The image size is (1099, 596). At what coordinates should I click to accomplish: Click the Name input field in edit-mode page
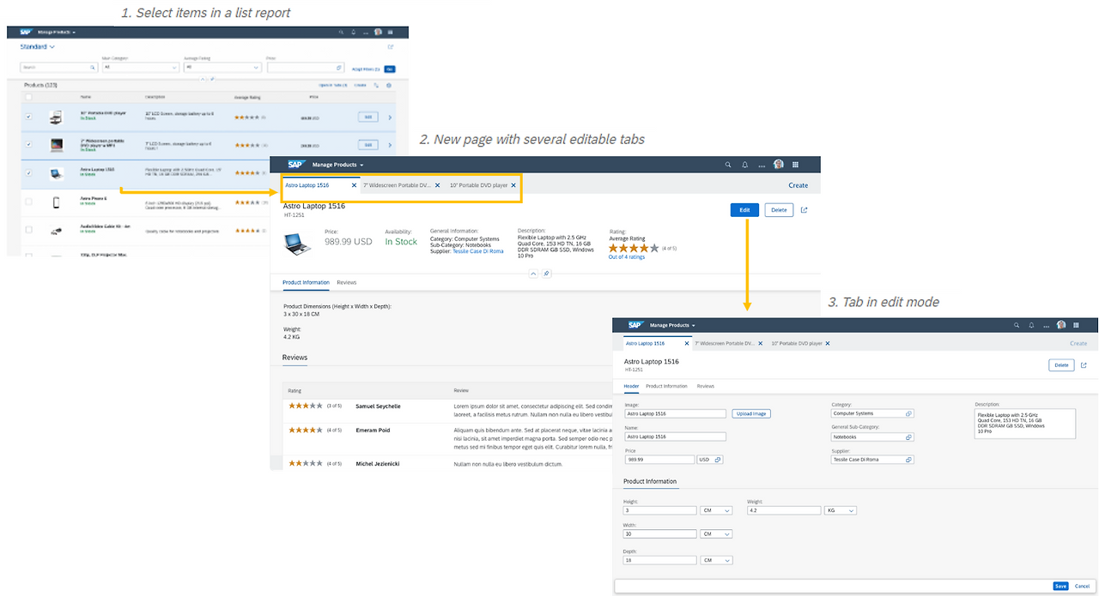(x=675, y=436)
